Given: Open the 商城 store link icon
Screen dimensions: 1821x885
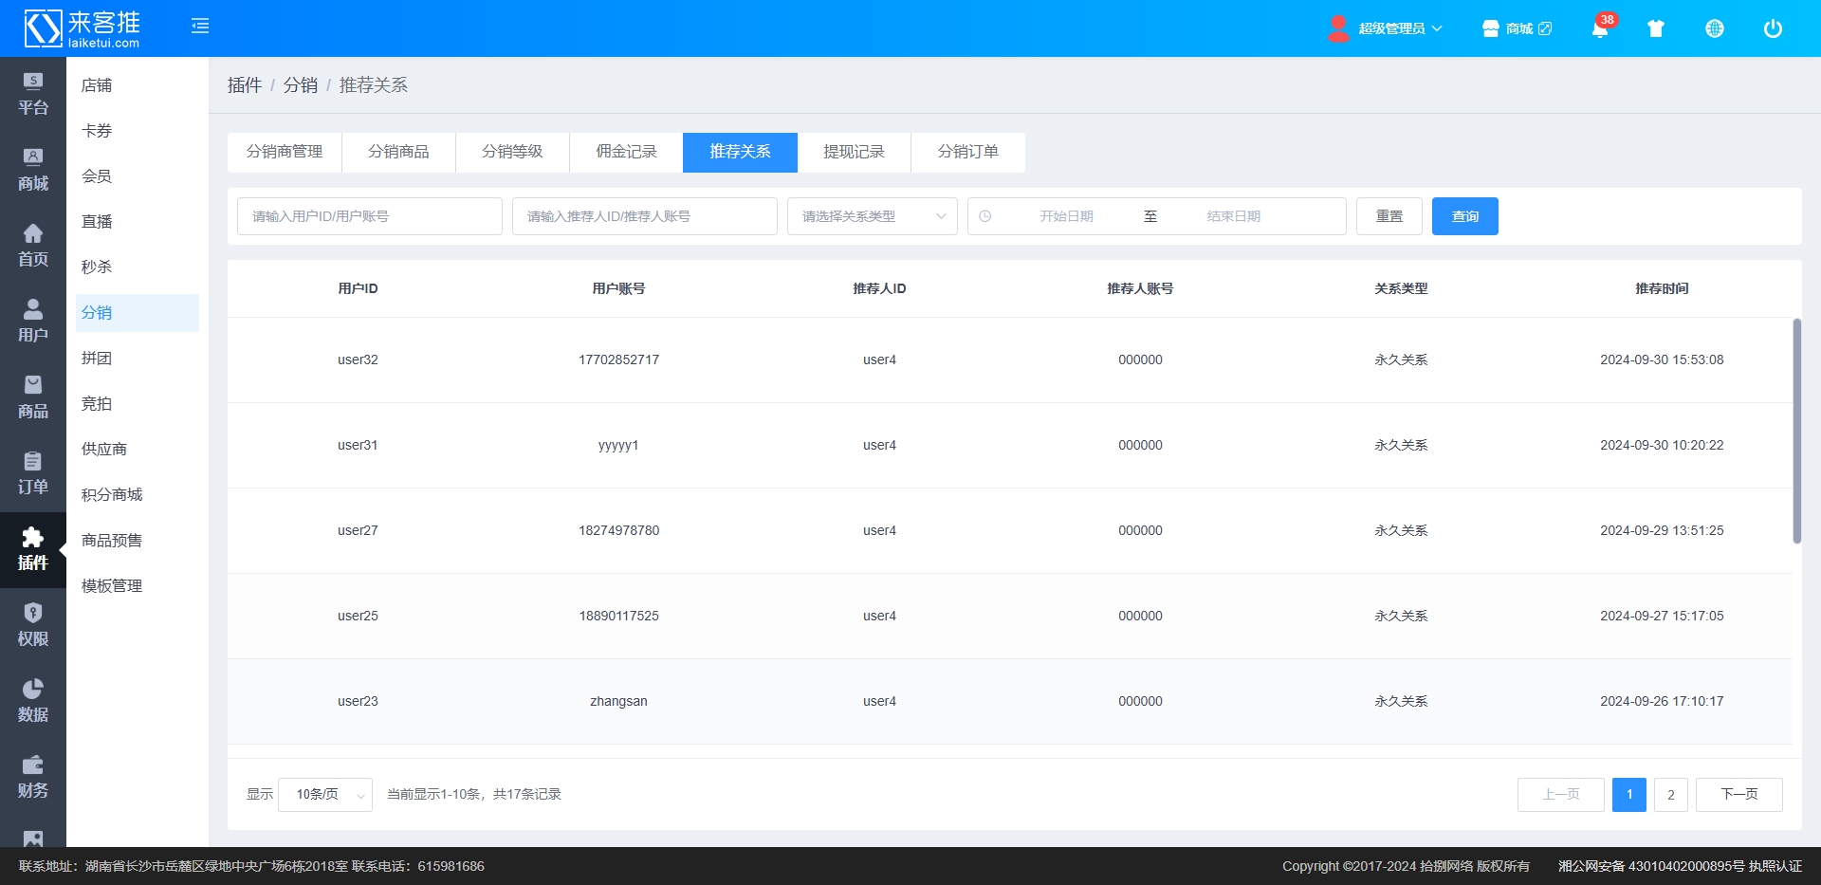Looking at the screenshot, I should [x=1517, y=28].
